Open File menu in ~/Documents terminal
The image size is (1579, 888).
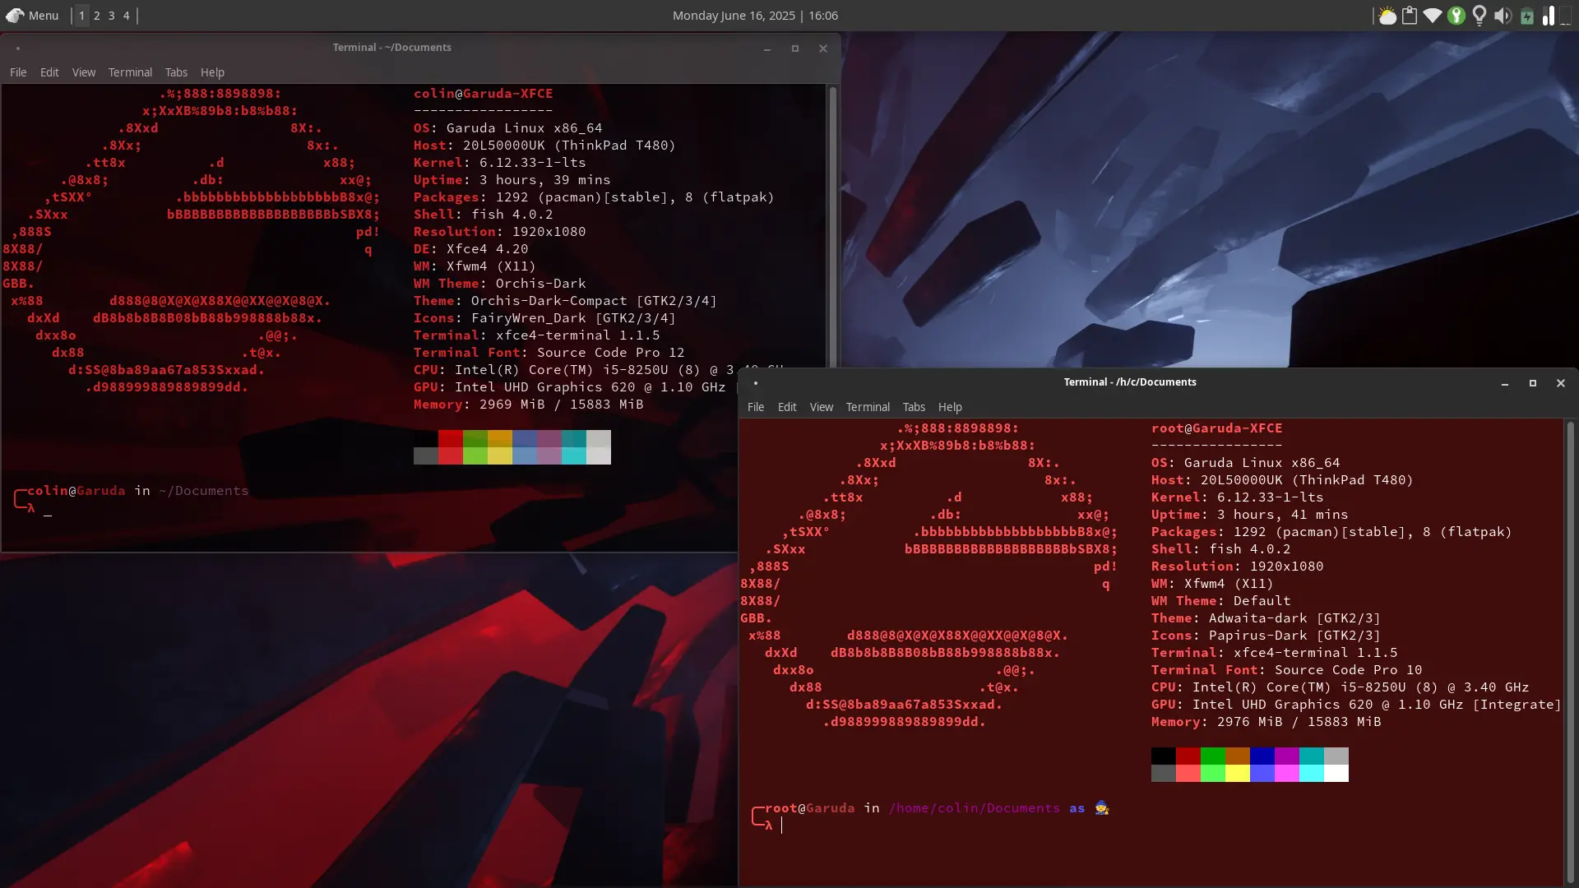click(x=18, y=72)
